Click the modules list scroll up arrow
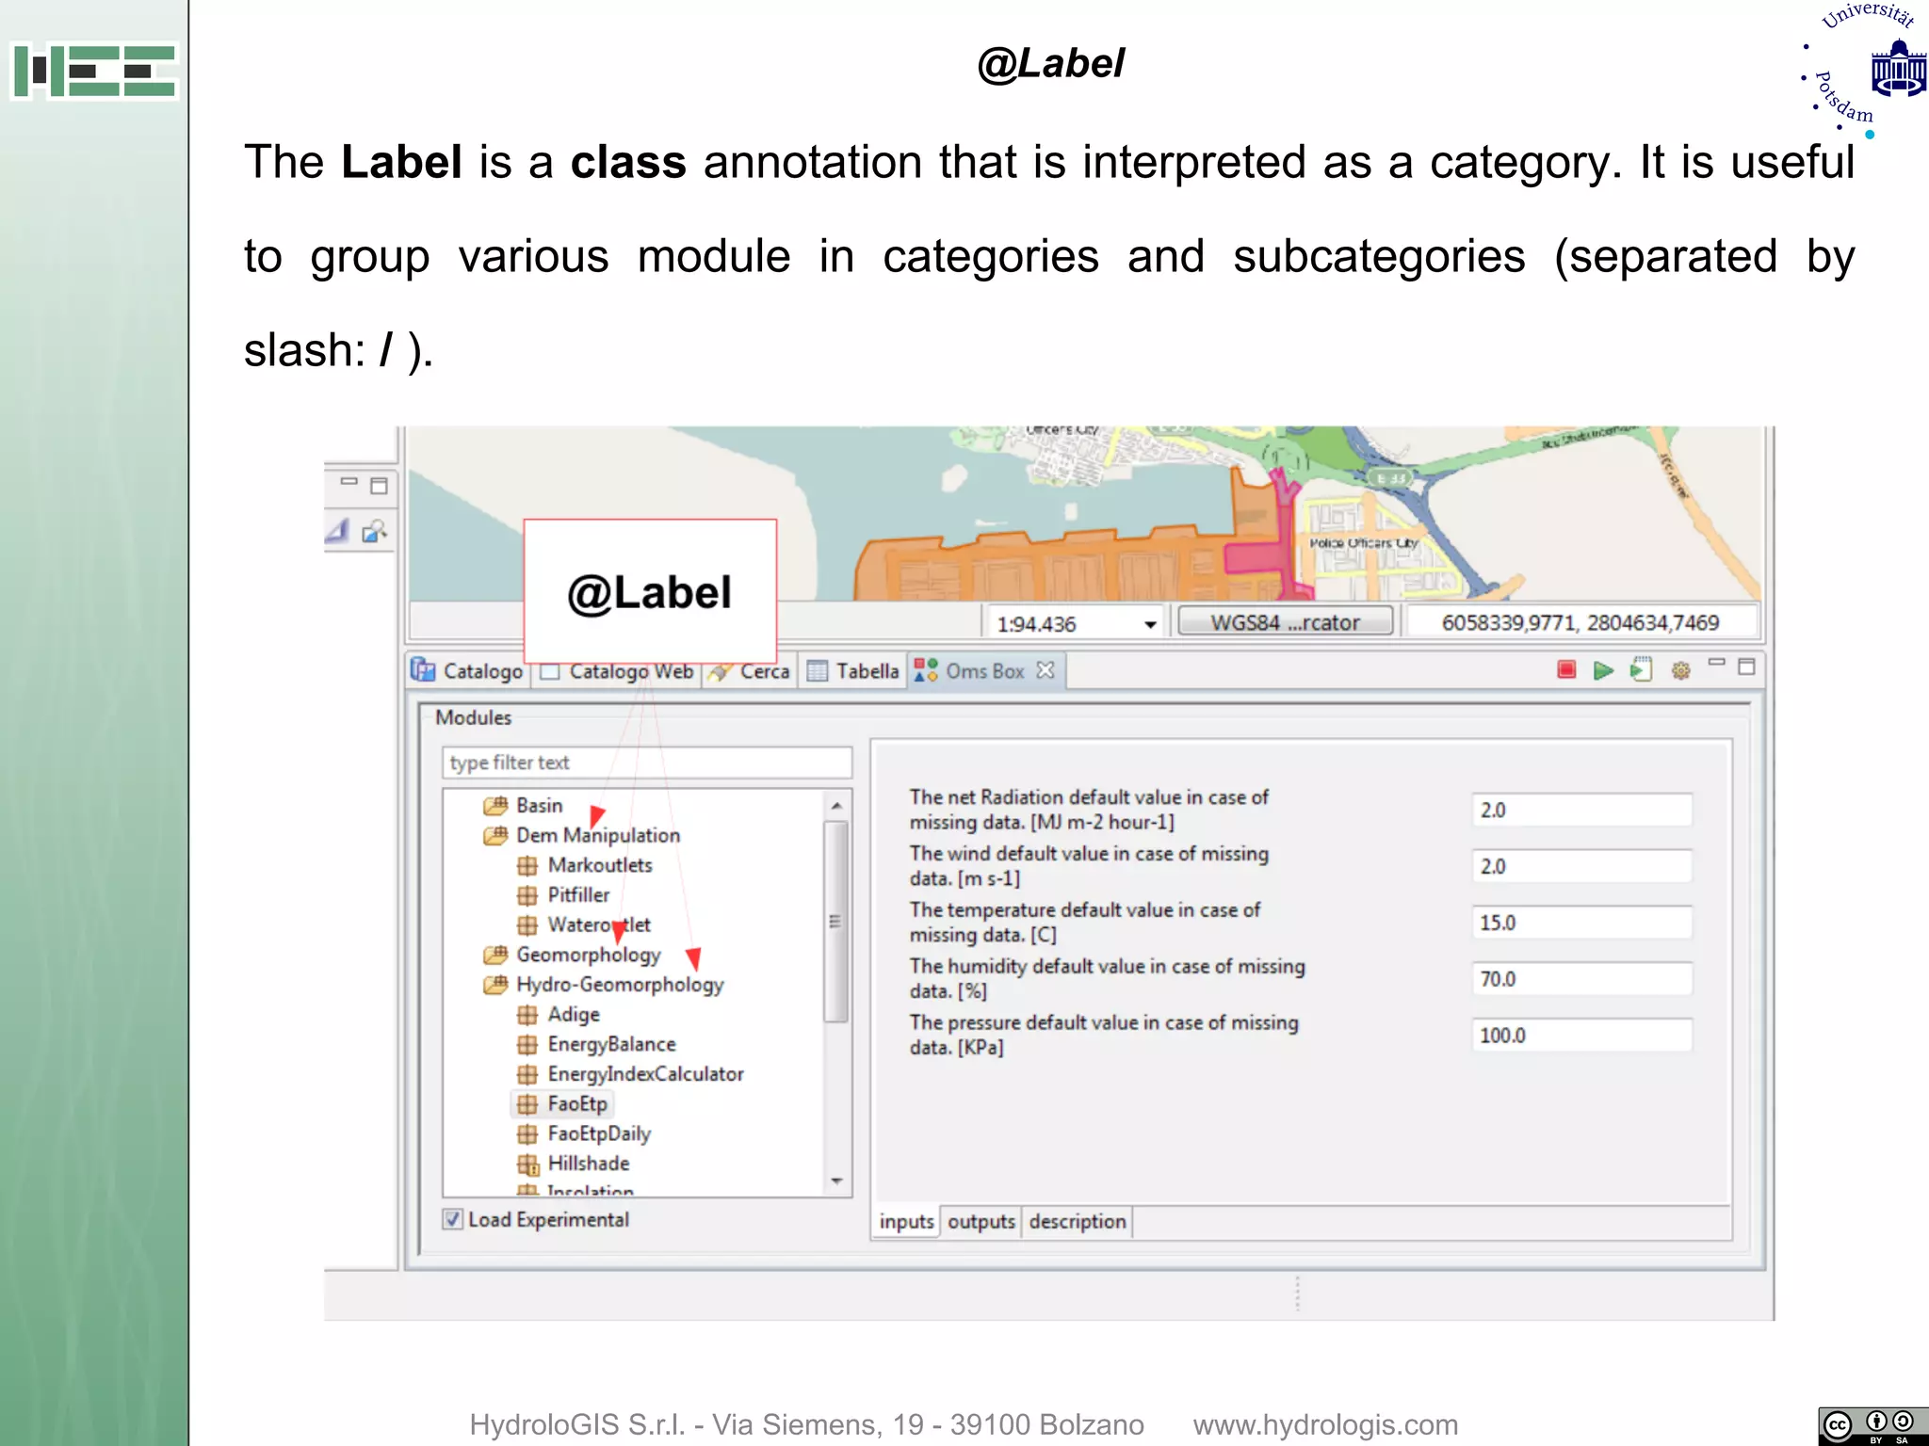This screenshot has height=1446, width=1929. pyautogui.click(x=836, y=806)
